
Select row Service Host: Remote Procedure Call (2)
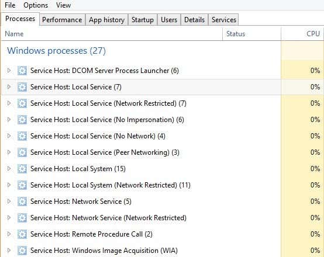click(162, 234)
